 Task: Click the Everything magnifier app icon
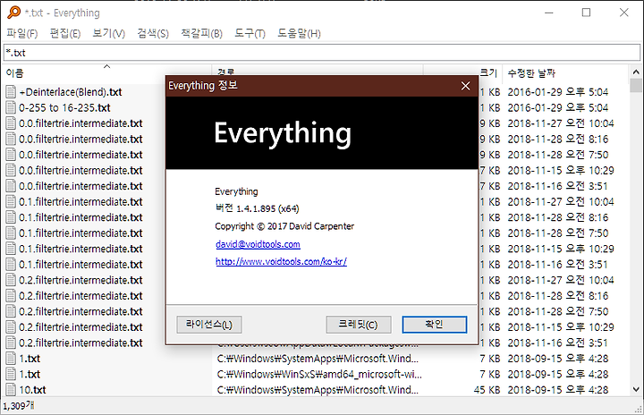(x=13, y=13)
